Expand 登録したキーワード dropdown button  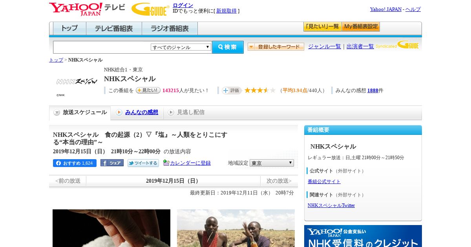tap(276, 47)
